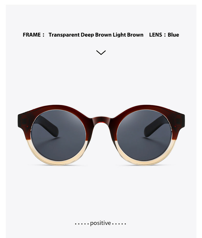Click the word Brown before LENS
The height and width of the screenshot is (238, 202).
point(135,35)
